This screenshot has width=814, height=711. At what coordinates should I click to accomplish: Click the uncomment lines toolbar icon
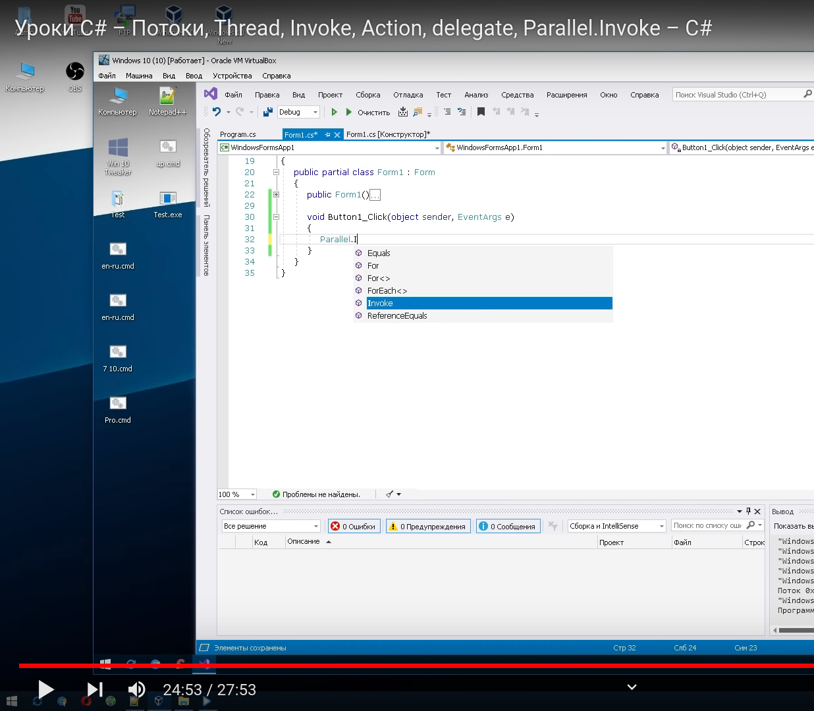461,112
